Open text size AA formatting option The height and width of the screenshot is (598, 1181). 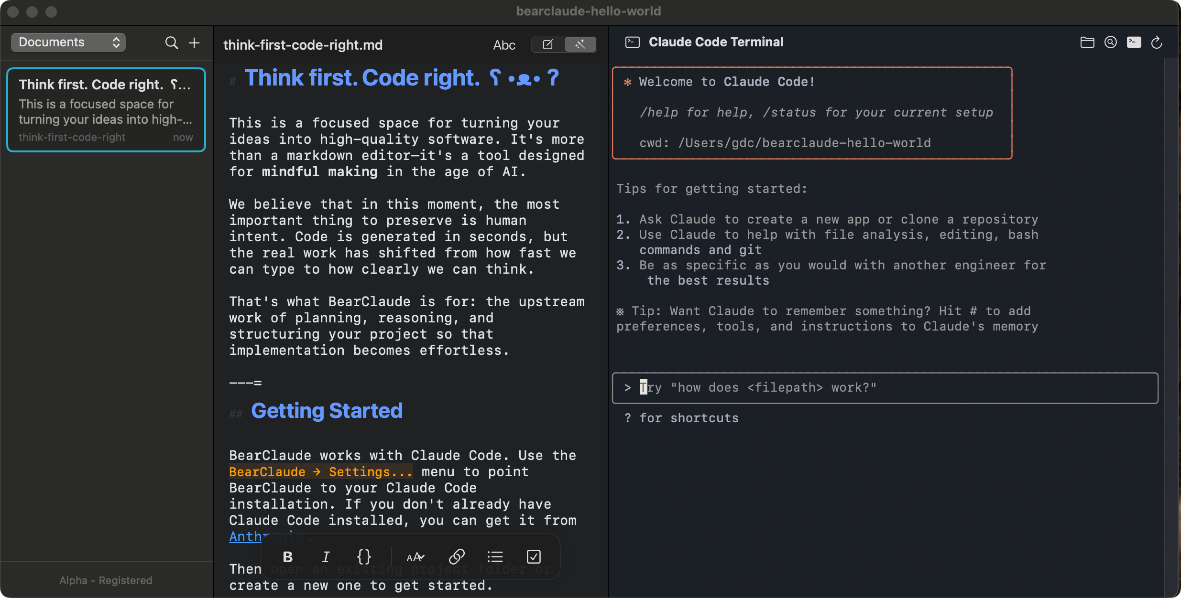click(x=416, y=557)
